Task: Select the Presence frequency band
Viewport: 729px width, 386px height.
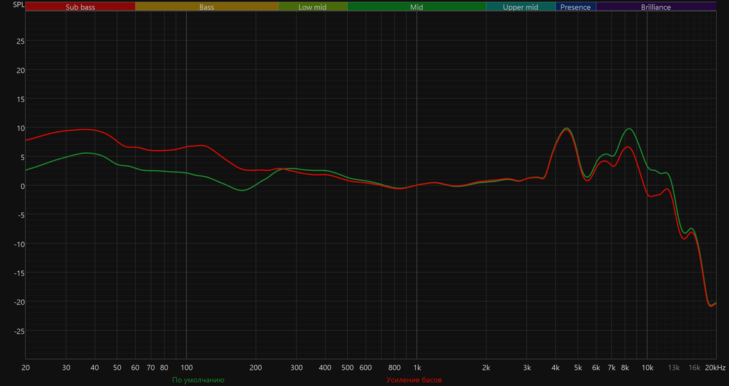Action: coord(575,7)
